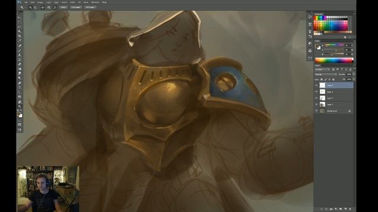Select the Eyedropper tool

pyautogui.click(x=19, y=41)
